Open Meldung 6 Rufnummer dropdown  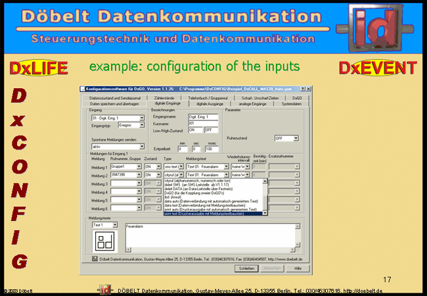click(139, 208)
